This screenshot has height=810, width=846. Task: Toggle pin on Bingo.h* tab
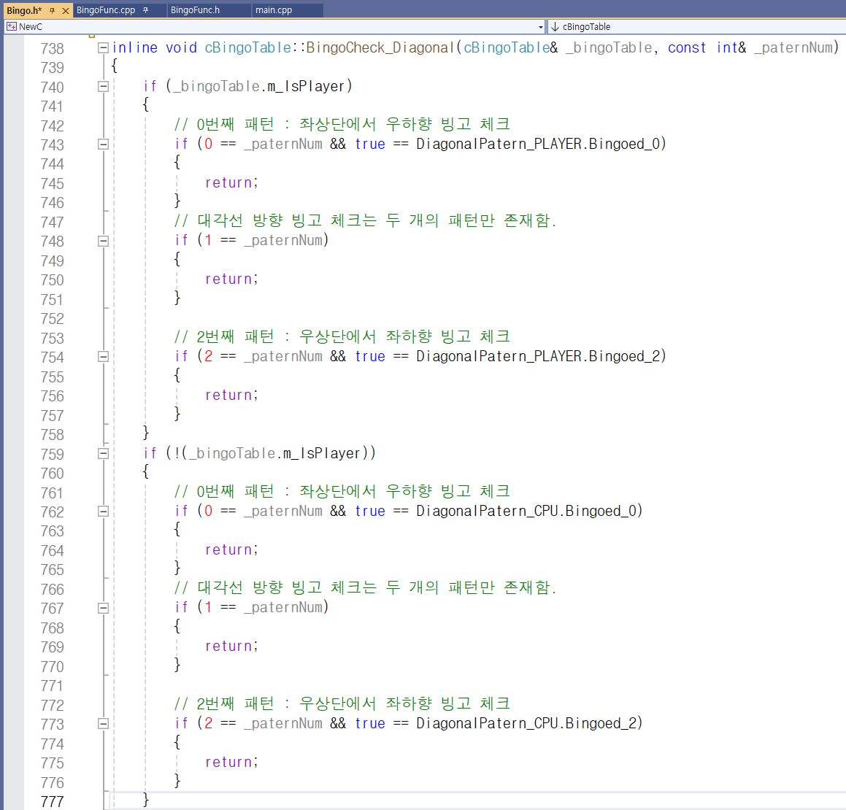(x=53, y=10)
